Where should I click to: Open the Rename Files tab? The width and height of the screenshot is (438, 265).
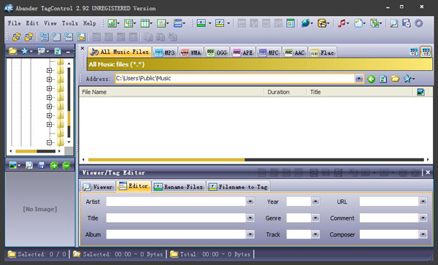pos(179,187)
